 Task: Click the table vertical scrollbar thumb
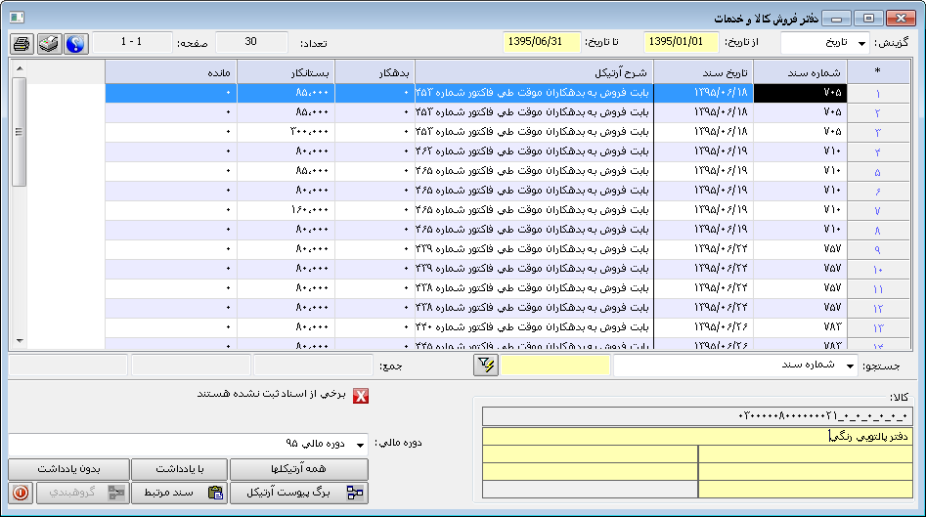tap(20, 132)
